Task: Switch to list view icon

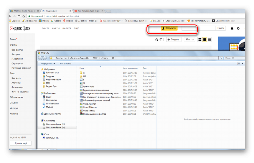Action: point(209,40)
